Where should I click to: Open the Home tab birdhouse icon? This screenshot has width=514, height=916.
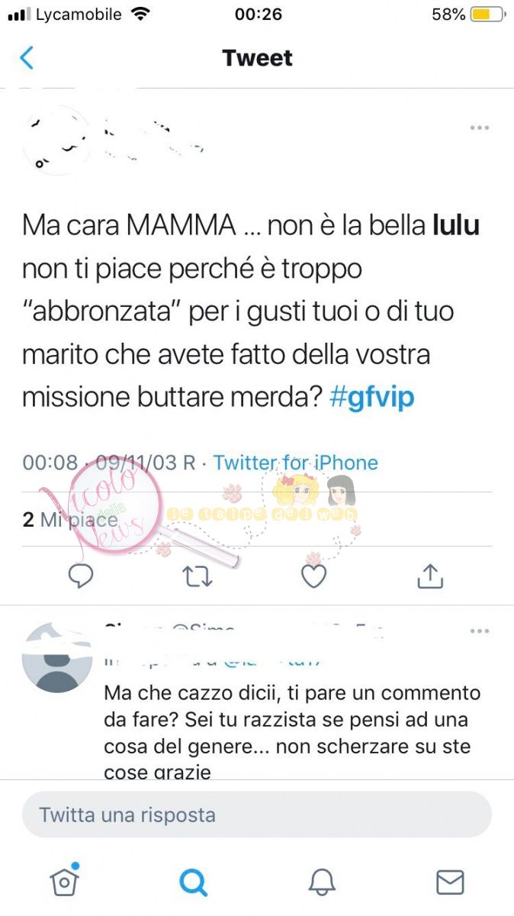64,880
